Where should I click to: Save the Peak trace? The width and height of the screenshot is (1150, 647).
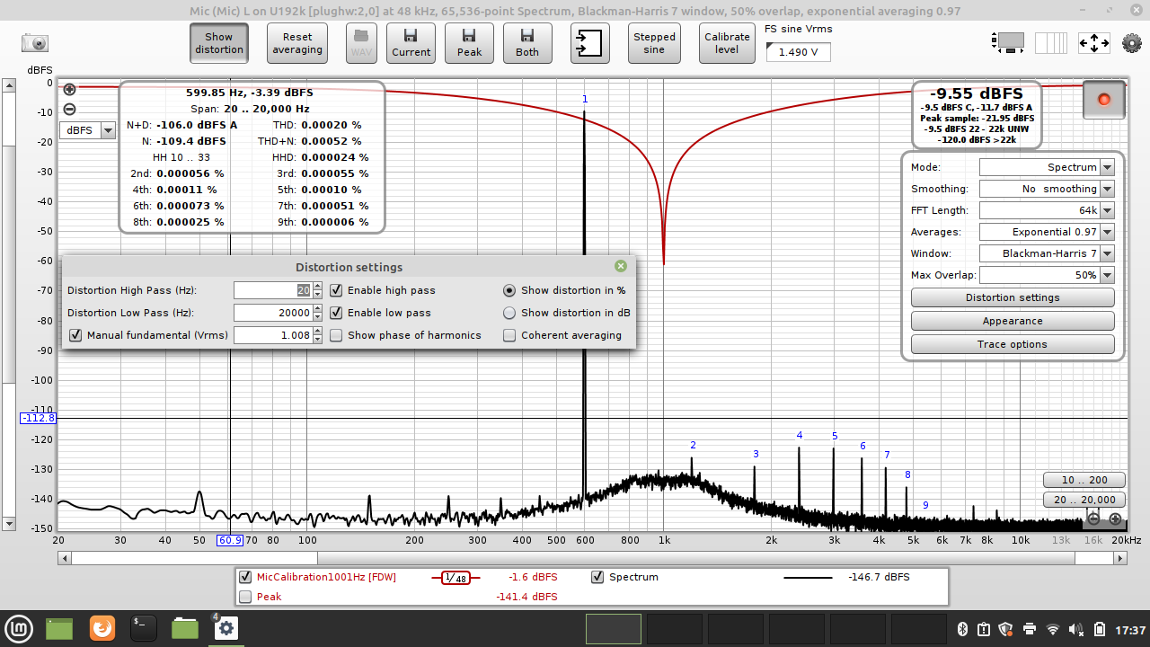click(470, 43)
